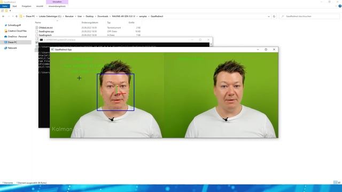This screenshot has width=342, height=192.
Task: Sort files by the Änderungsdatum column
Action: [x=90, y=22]
